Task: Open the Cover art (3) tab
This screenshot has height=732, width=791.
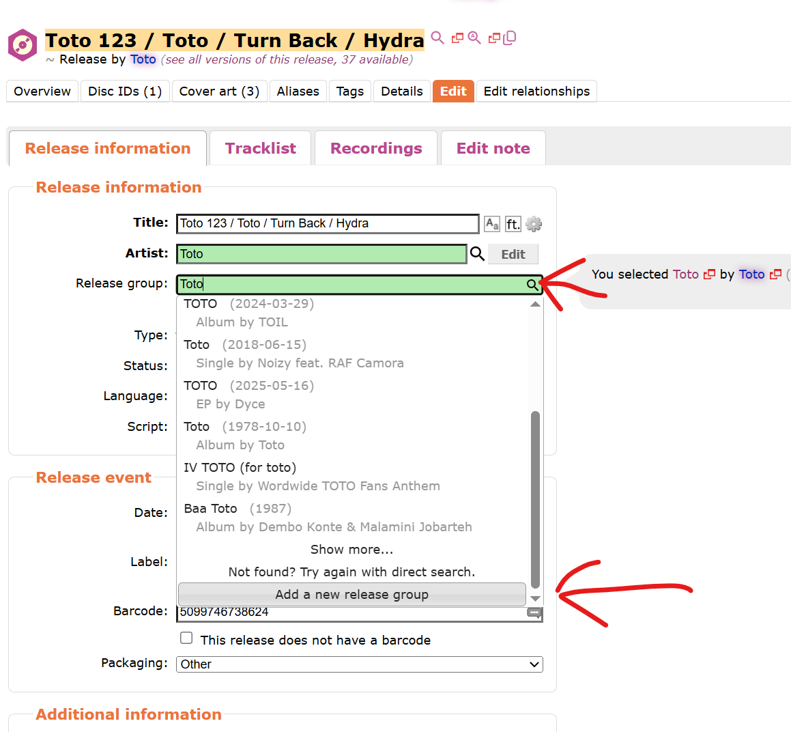Action: pos(219,91)
